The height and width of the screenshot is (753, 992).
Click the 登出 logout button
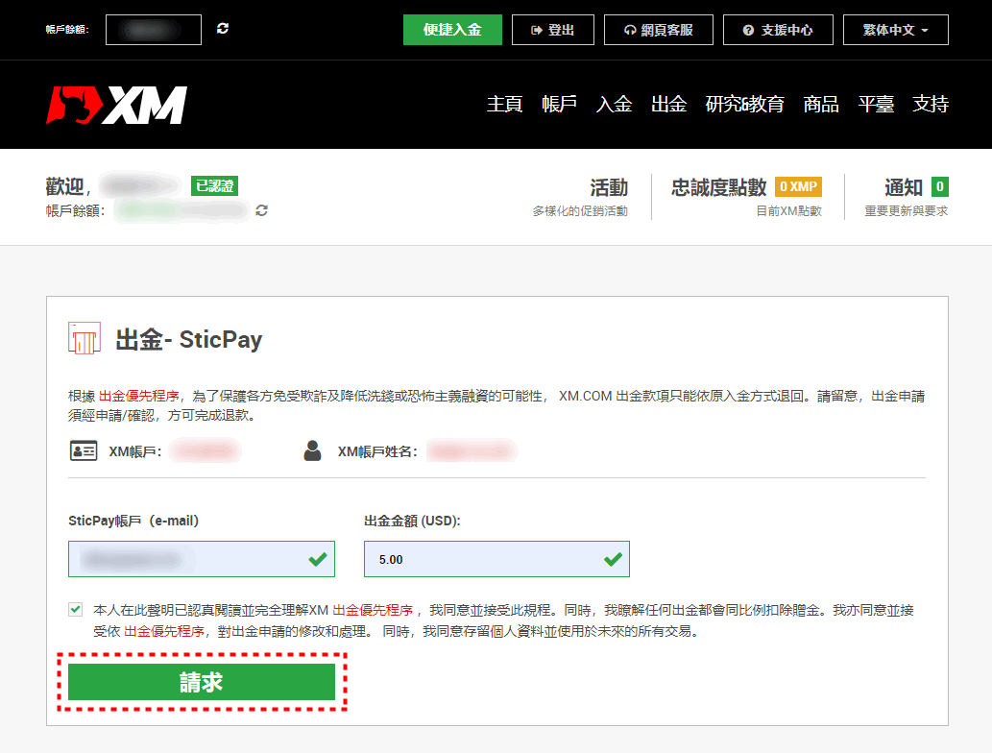(x=553, y=30)
